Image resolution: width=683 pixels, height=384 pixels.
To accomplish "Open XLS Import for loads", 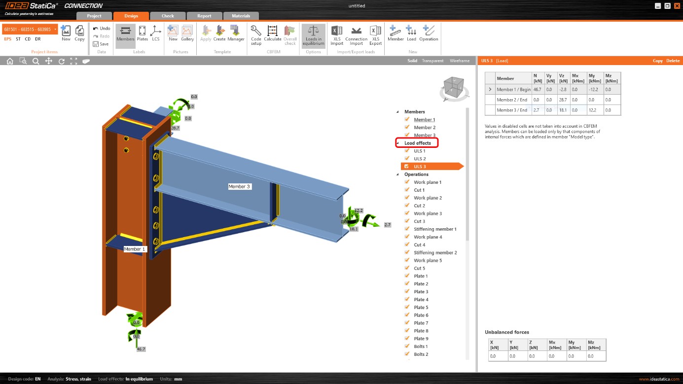I will click(x=337, y=35).
